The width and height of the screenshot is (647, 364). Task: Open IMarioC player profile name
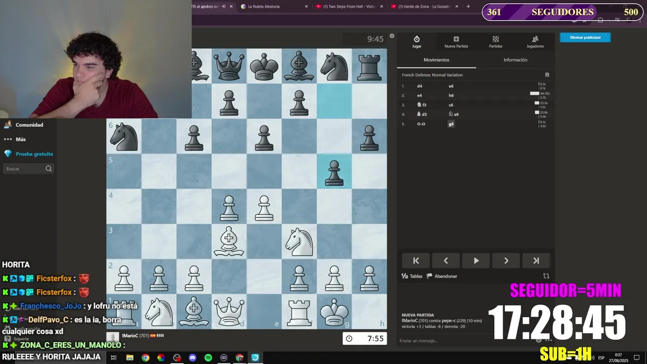[x=130, y=336]
